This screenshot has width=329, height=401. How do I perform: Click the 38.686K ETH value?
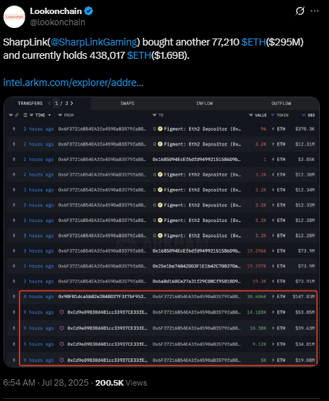click(x=257, y=297)
